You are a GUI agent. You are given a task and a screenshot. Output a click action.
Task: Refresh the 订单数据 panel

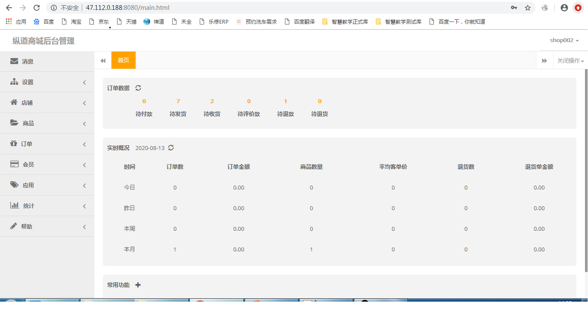(138, 88)
